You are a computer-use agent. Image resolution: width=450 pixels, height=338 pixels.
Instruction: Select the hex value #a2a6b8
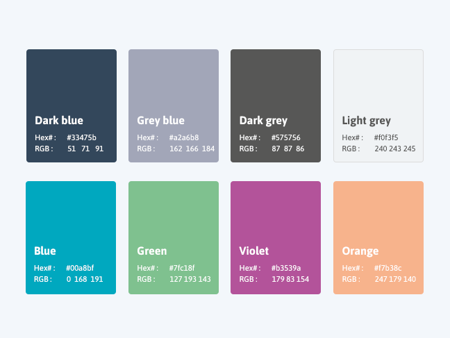(x=184, y=137)
